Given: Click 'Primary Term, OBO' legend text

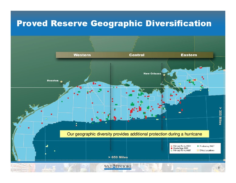Looking at the screenshot, I should point(182,146).
